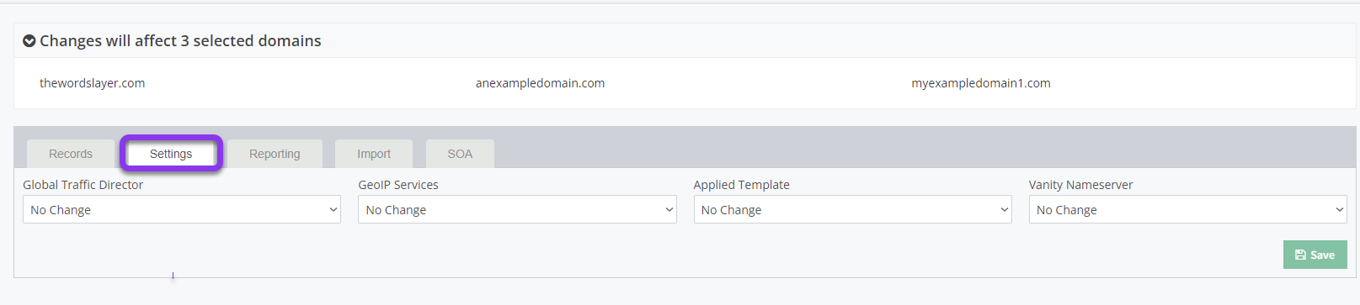Click the Global Traffic Director label
Image resolution: width=1360 pixels, height=305 pixels.
coord(83,185)
